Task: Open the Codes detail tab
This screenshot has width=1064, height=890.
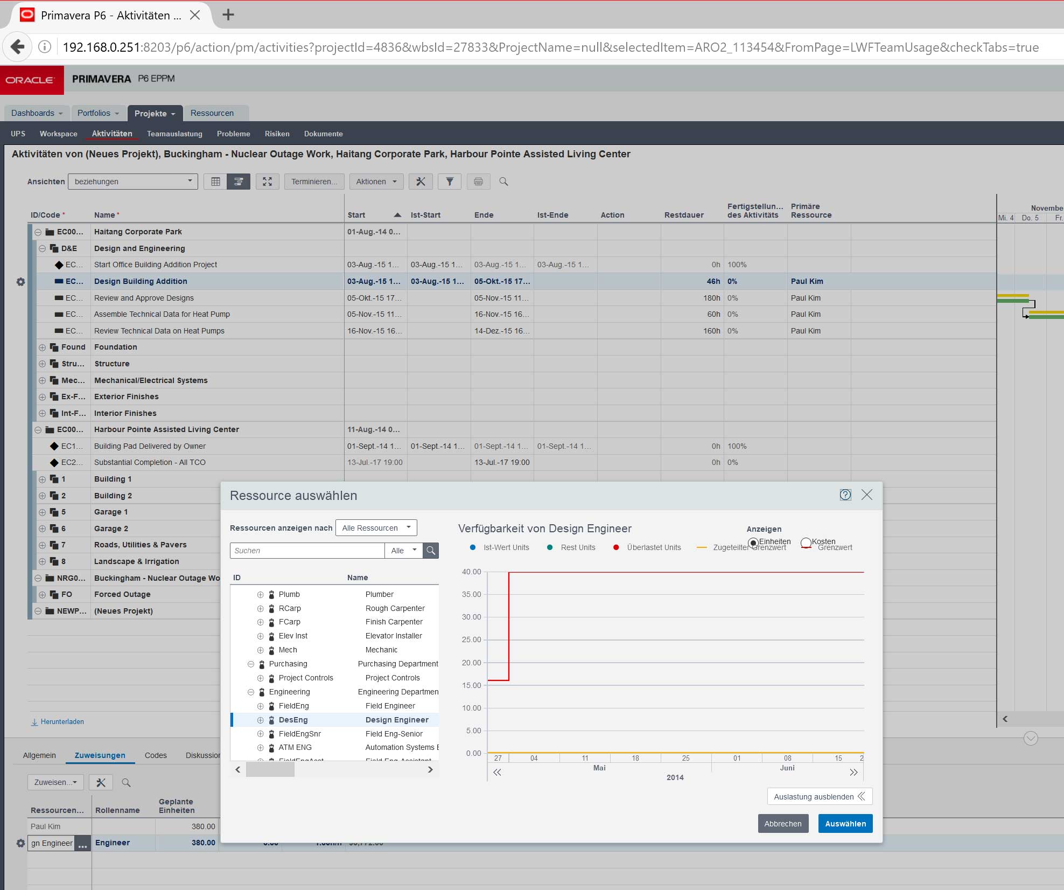Action: pyautogui.click(x=156, y=755)
